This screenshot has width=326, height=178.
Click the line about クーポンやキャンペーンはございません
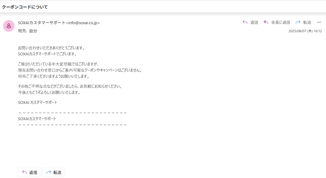click(80, 70)
